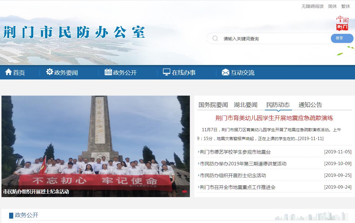355x223 pixels.
Task: Click the 中国荆门 red logo
Action: [x=342, y=23]
